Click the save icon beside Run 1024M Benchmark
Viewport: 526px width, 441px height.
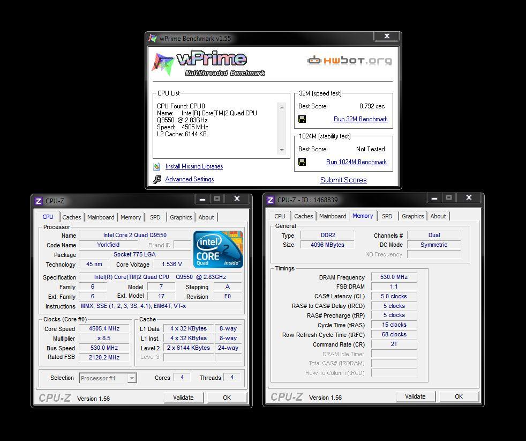click(302, 162)
